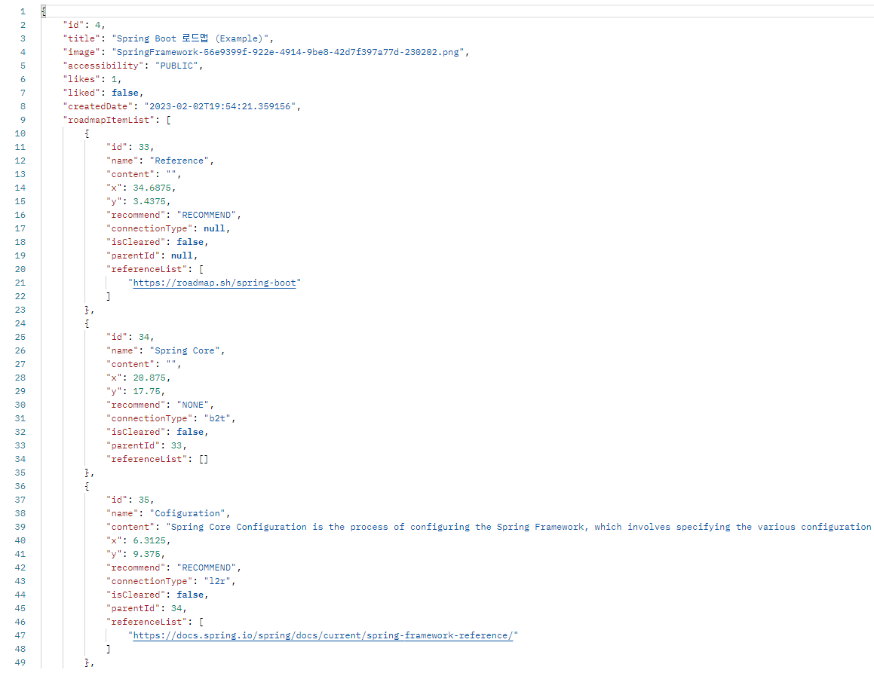This screenshot has width=874, height=673.
Task: Click the createdDate timestamp value
Action: (219, 106)
